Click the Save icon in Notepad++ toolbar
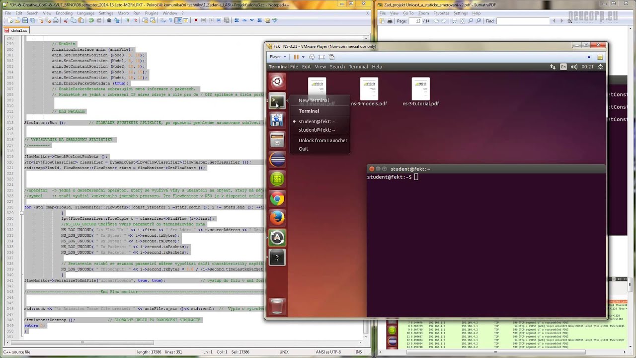The width and height of the screenshot is (636, 358). [25, 20]
